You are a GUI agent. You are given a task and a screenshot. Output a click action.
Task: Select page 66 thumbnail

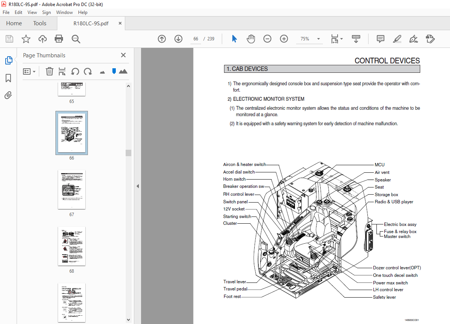[x=72, y=133]
